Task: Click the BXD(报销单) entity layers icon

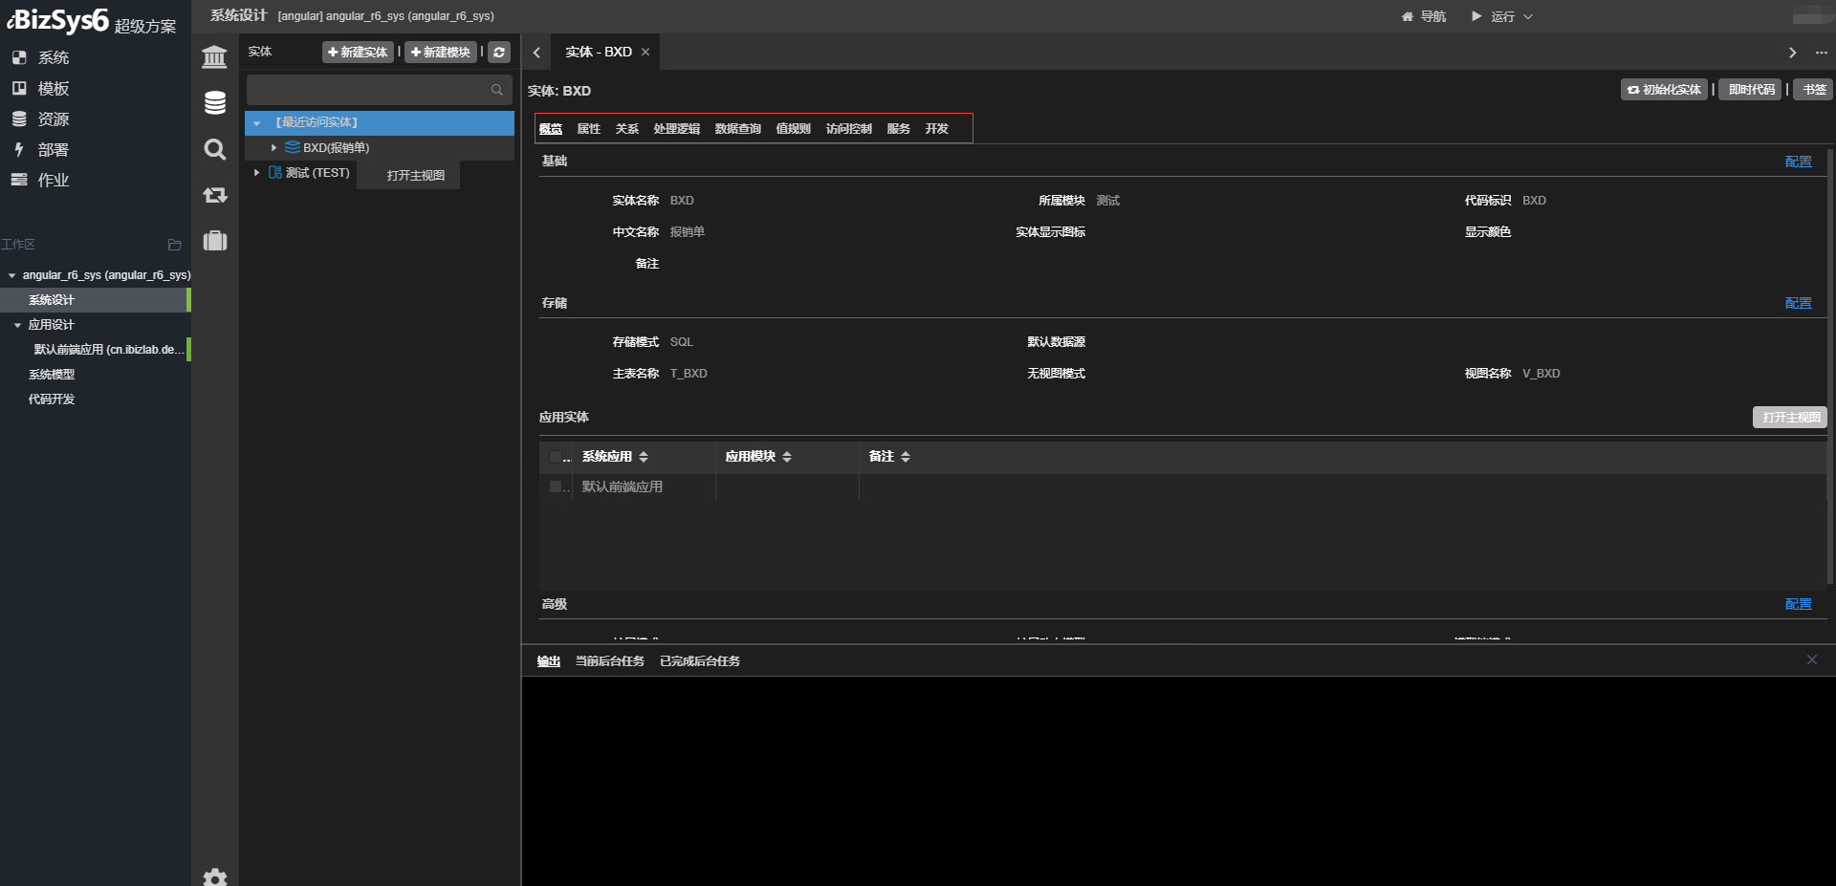Action: point(292,147)
